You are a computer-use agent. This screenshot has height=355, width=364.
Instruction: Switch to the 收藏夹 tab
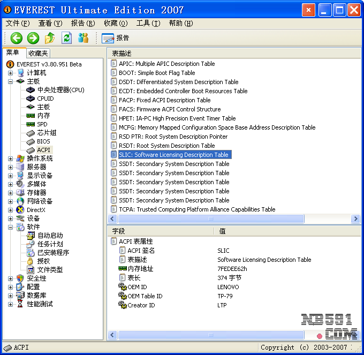click(39, 53)
